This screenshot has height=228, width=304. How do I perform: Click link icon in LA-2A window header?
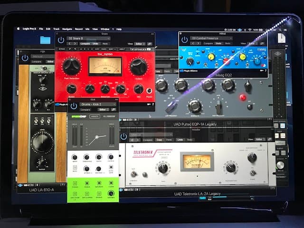pos(269,139)
